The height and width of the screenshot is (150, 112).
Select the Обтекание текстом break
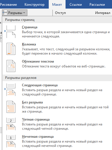tap(57, 66)
